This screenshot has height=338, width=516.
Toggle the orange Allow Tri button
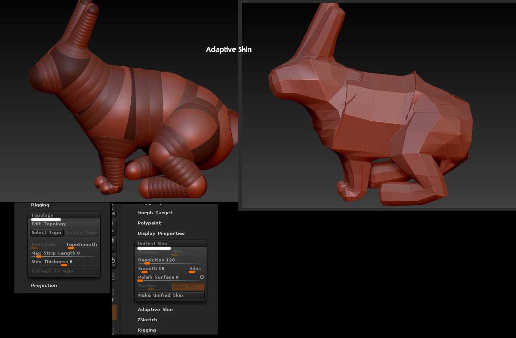(188, 287)
